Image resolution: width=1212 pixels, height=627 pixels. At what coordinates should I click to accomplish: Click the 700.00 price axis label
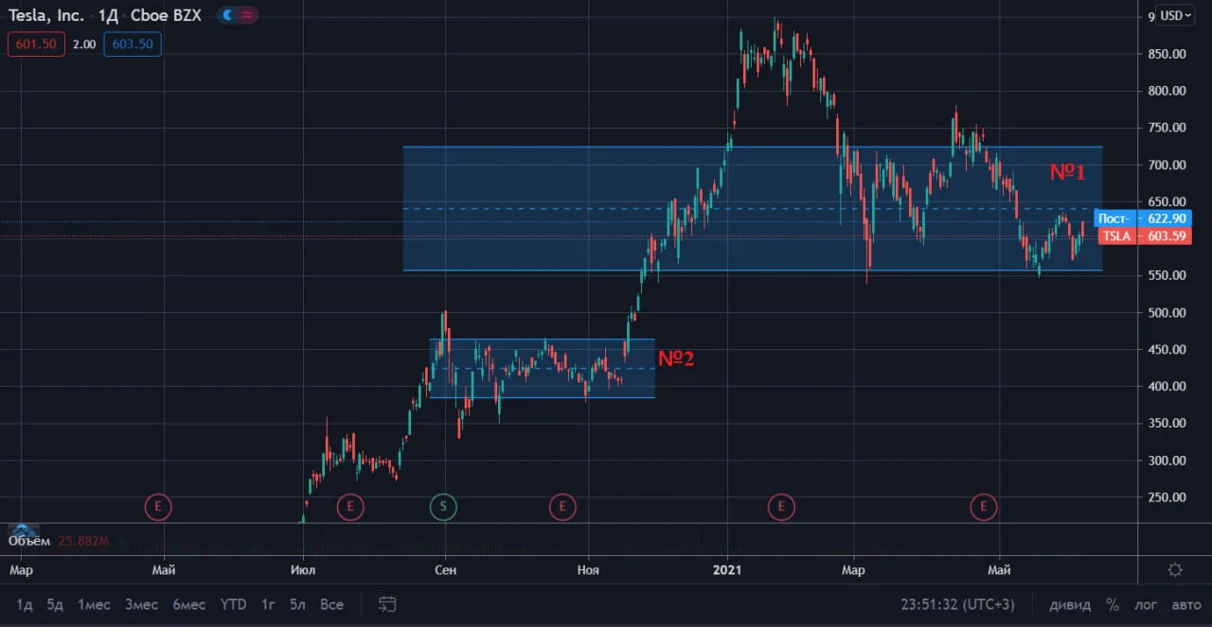click(x=1166, y=165)
